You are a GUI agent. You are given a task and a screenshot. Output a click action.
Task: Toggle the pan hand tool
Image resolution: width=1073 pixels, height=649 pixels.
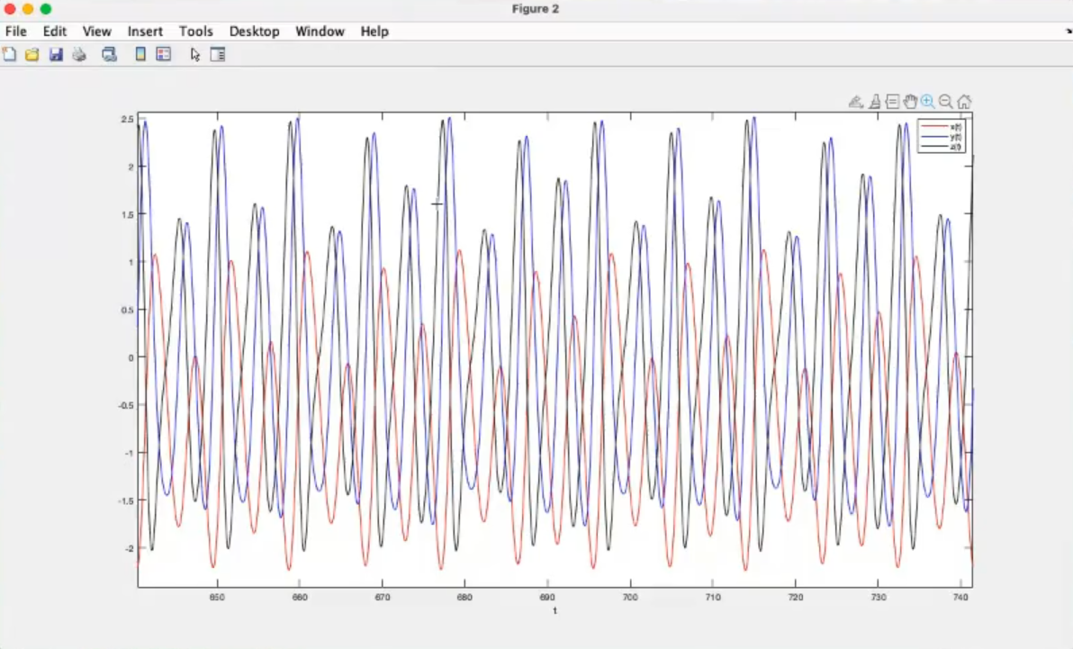(x=910, y=102)
